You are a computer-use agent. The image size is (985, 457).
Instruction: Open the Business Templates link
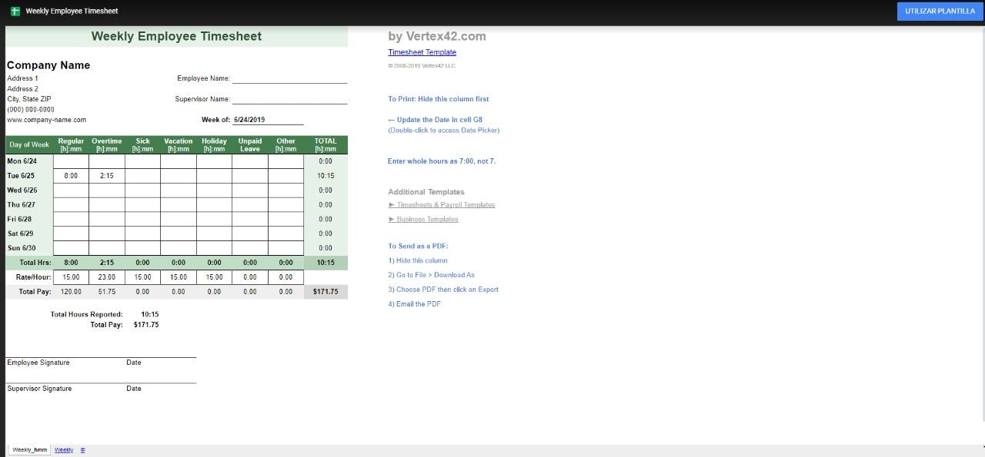(427, 220)
